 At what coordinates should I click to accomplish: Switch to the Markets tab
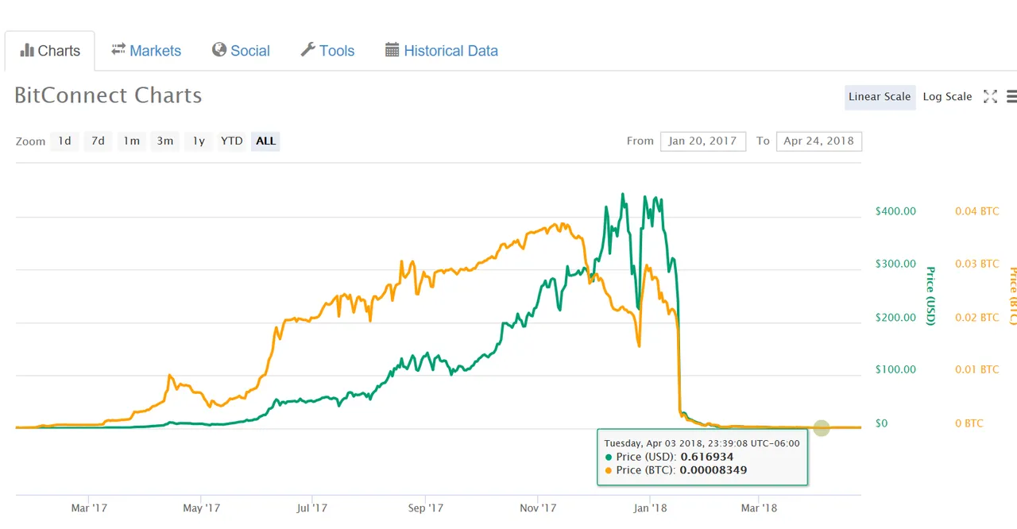146,51
